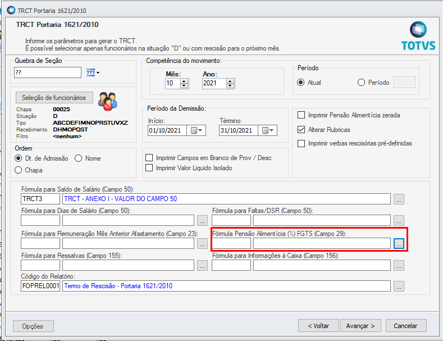Open the Término date calendar dropdown
Screen dimensions: 443x341
[x=268, y=130]
